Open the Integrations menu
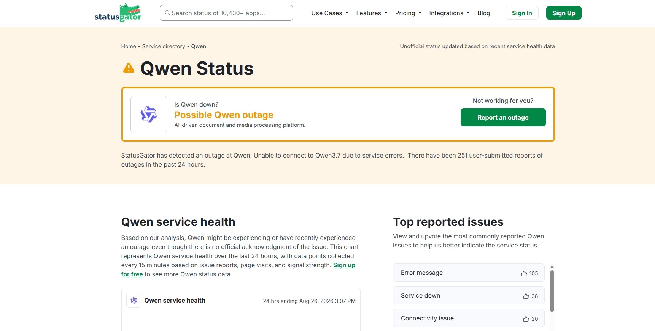Screen dimensions: 655x331 point(449,13)
